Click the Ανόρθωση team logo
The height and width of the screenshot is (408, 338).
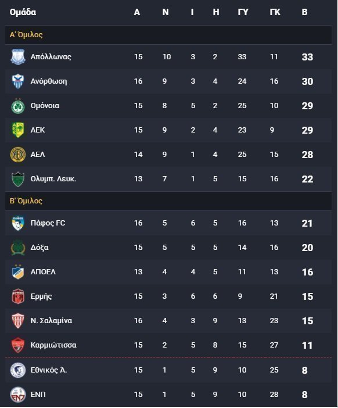(17, 81)
